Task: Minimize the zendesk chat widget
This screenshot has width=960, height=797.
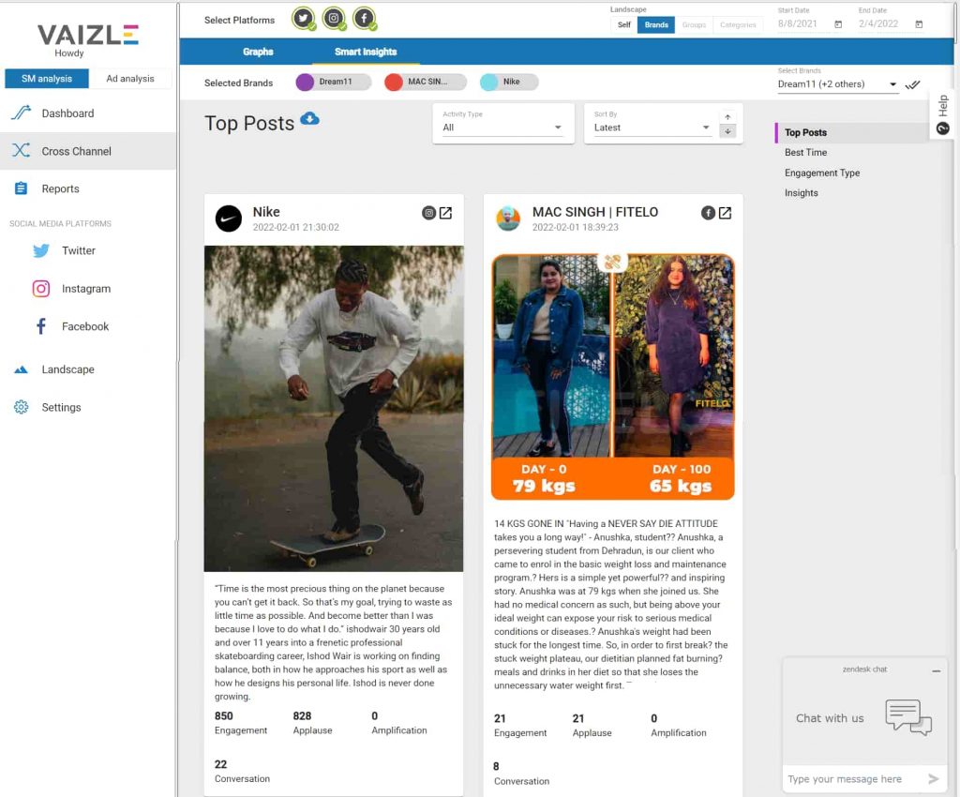Action: [x=937, y=671]
